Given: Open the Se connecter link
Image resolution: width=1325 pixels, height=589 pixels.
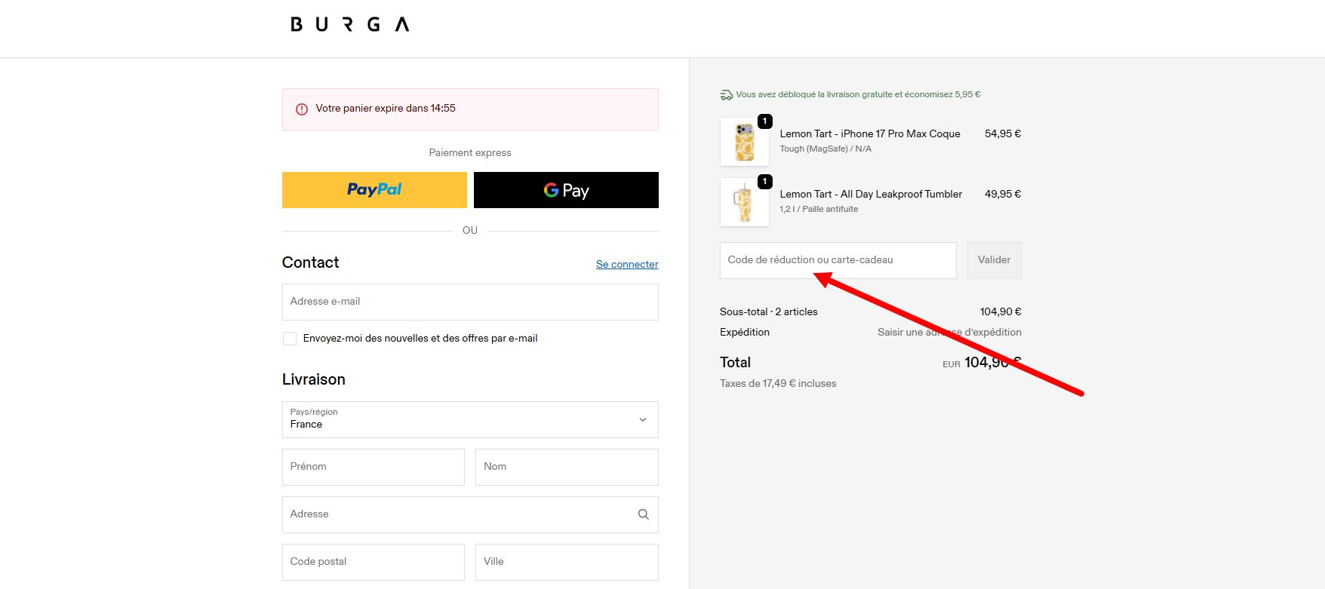Looking at the screenshot, I should tap(627, 264).
